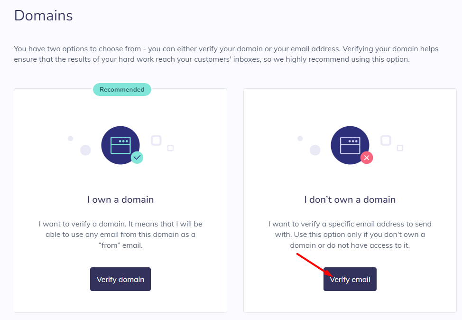462x320 pixels.
Task: Click the Verify email button
Action: pos(350,279)
